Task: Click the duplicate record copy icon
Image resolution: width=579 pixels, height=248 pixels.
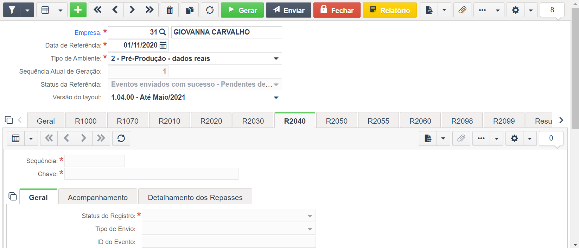Action: 190,10
